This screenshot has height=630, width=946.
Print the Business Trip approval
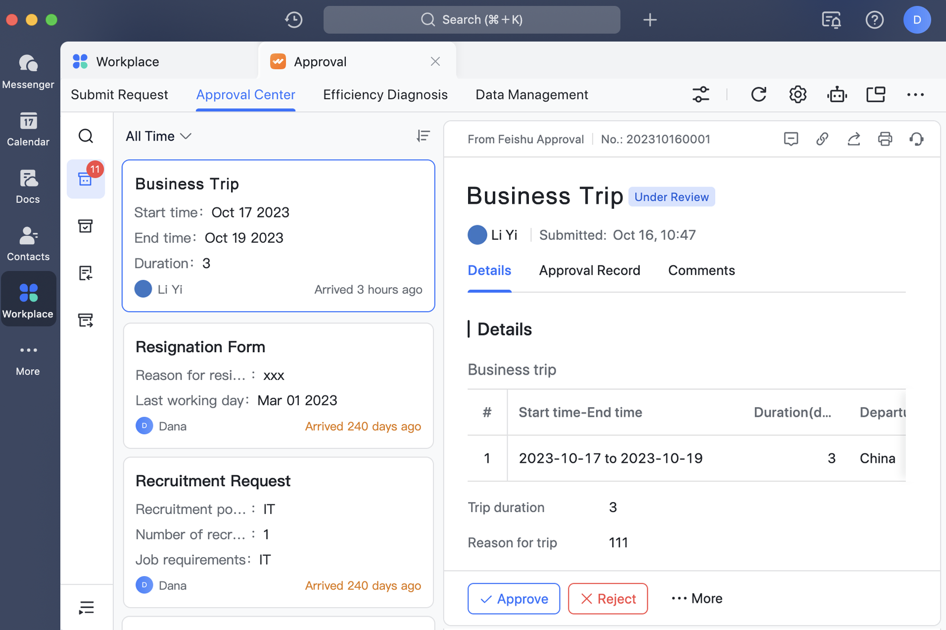[885, 139]
